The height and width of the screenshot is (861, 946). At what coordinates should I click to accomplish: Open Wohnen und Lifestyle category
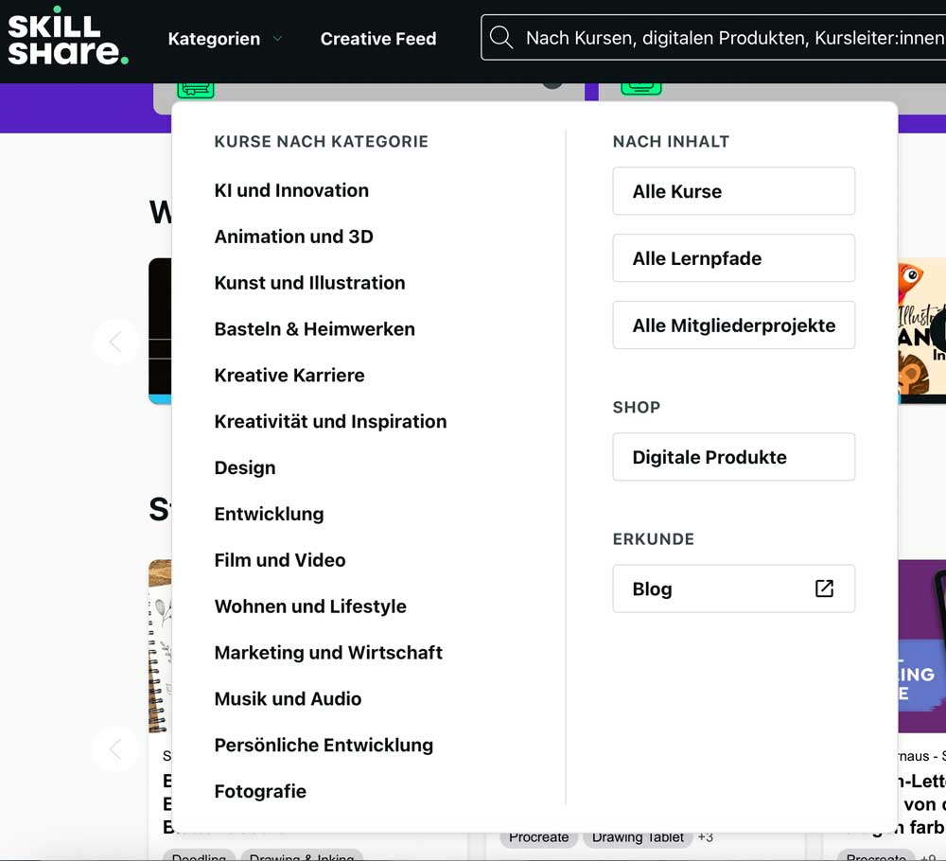tap(310, 606)
